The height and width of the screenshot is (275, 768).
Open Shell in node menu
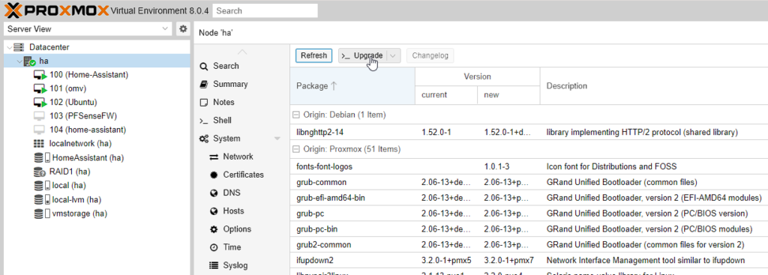point(222,121)
